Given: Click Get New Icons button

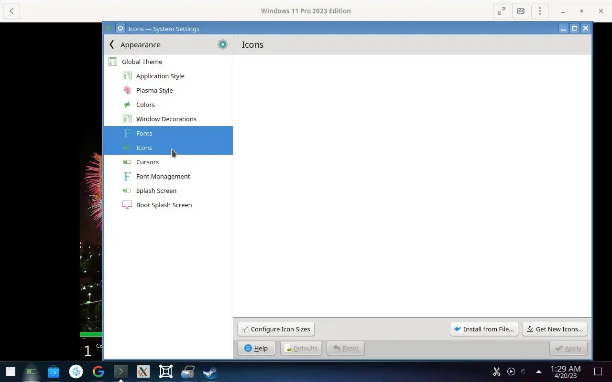Looking at the screenshot, I should (555, 329).
